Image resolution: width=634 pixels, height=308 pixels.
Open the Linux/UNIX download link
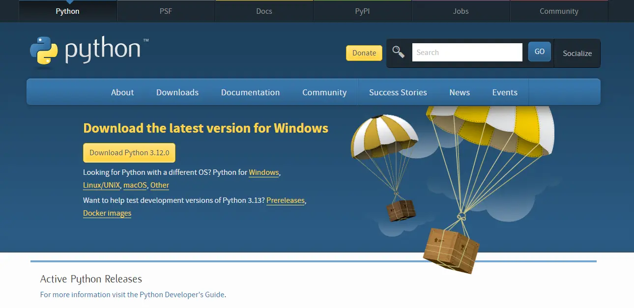pyautogui.click(x=101, y=185)
